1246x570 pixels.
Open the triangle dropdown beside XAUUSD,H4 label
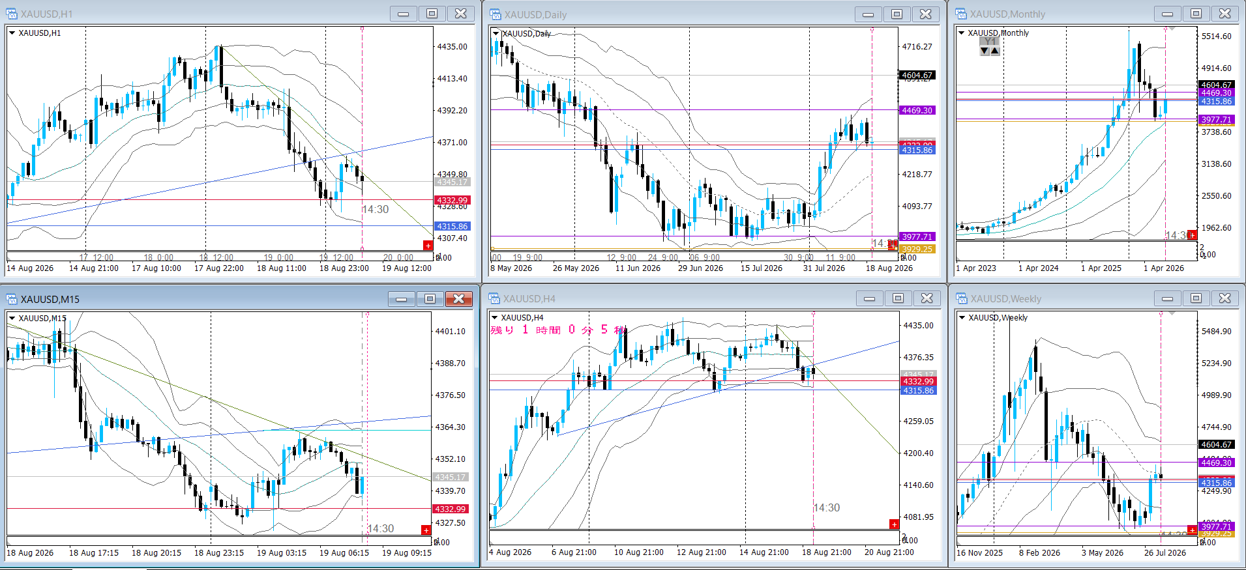(x=495, y=317)
